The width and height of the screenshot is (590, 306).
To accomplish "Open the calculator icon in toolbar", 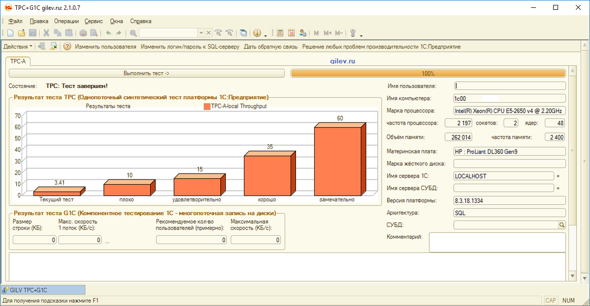I will (280, 33).
